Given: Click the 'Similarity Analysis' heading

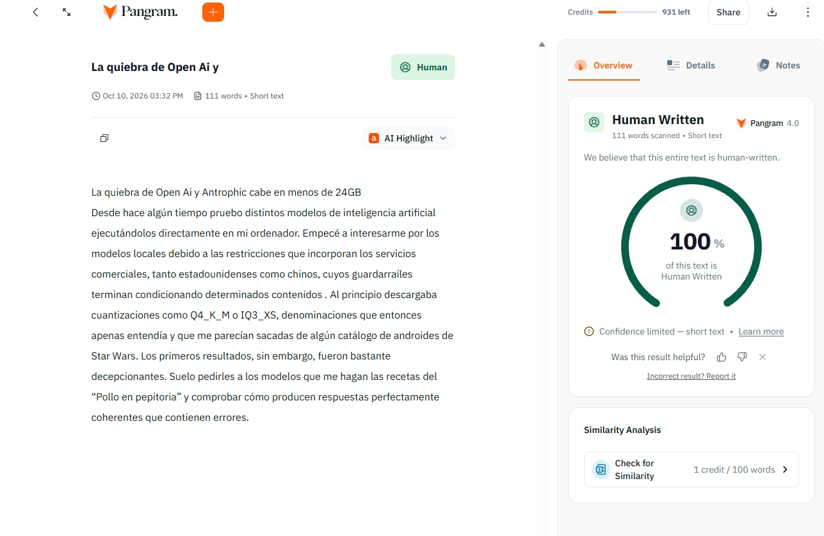Looking at the screenshot, I should click(622, 430).
